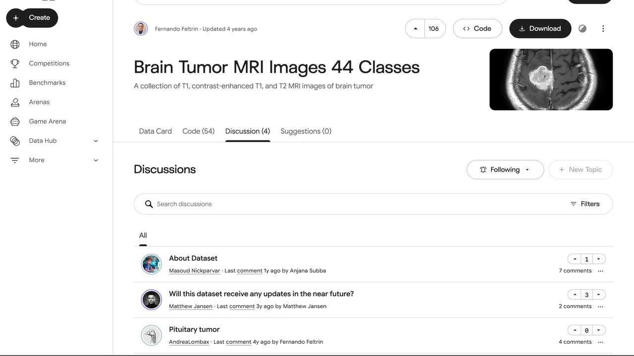The image size is (634, 356).
Task: Download the dataset
Action: [x=540, y=29]
